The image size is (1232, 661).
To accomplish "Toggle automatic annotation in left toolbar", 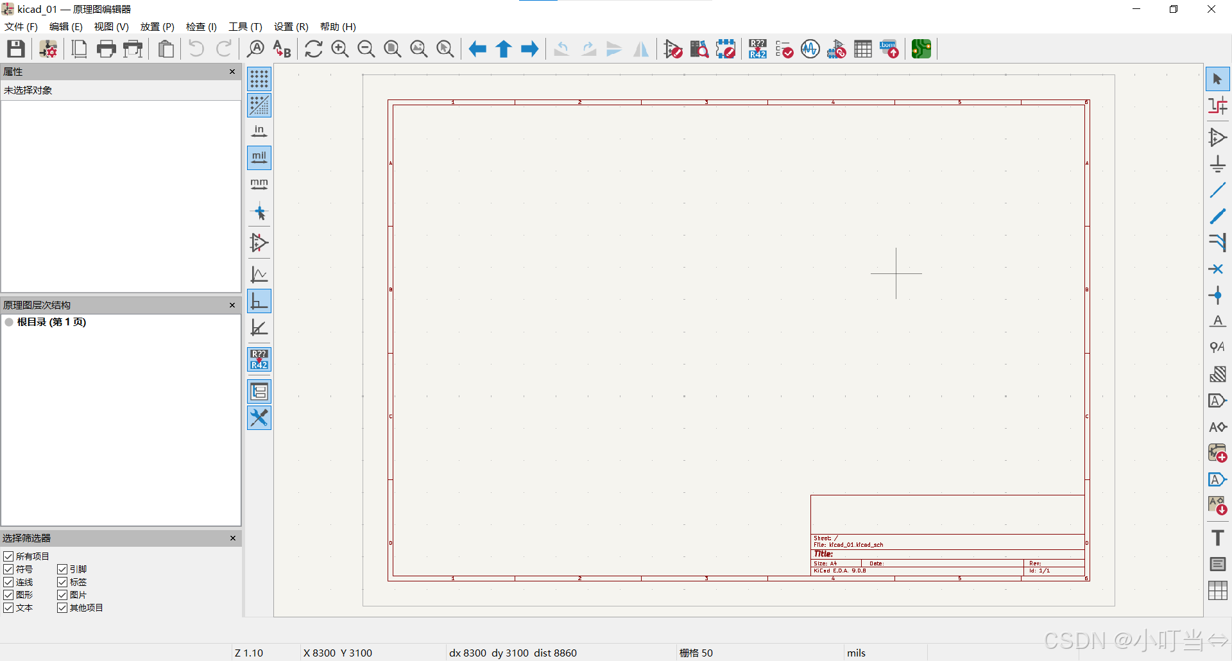I will tap(259, 359).
